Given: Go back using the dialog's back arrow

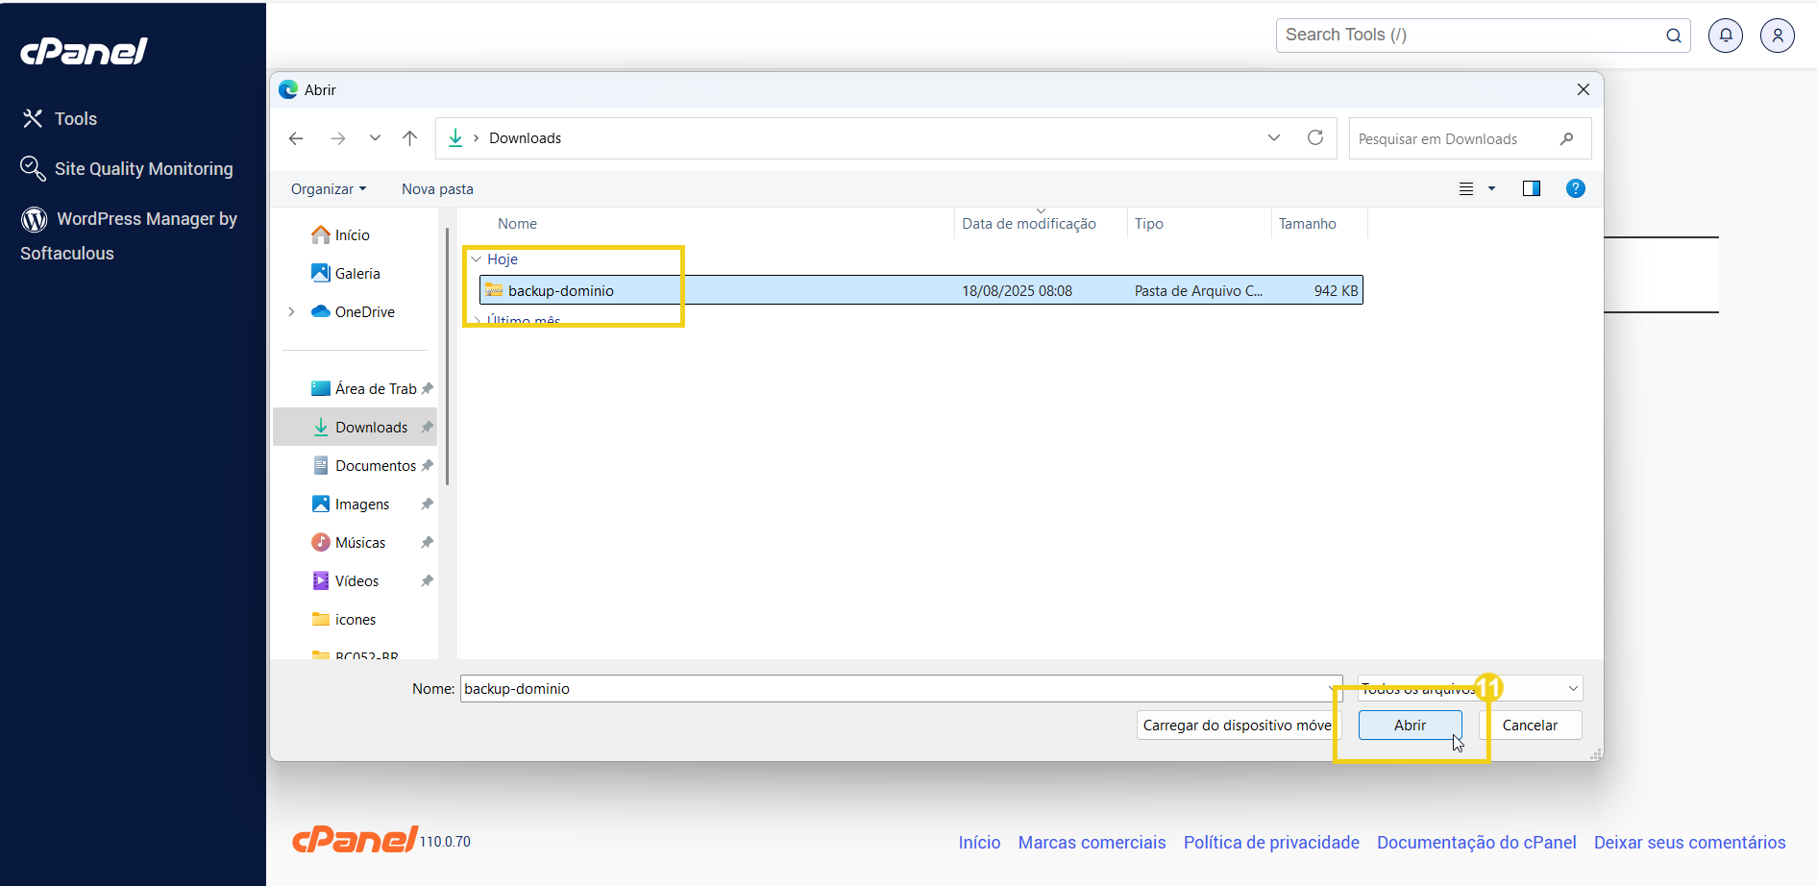Looking at the screenshot, I should [296, 138].
